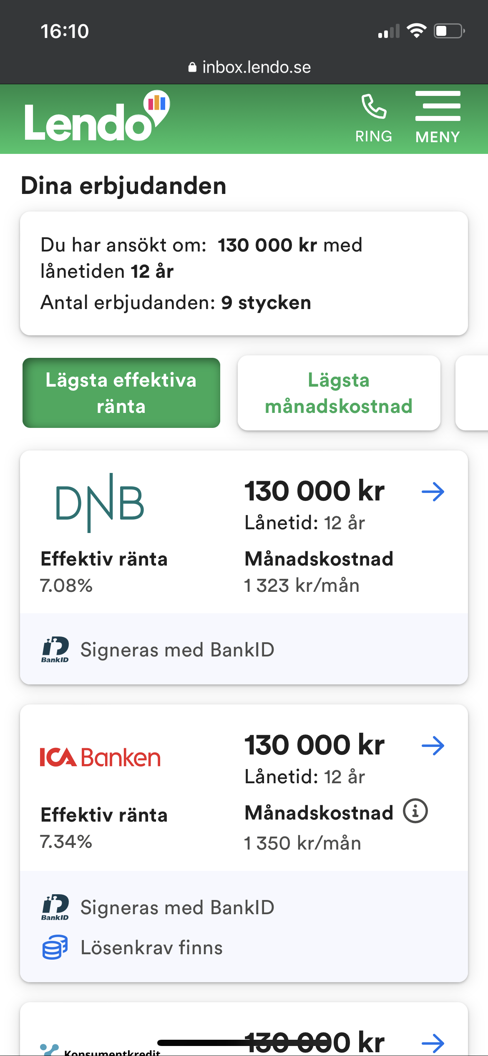Tap the inbox.lendo.se address bar

click(249, 67)
